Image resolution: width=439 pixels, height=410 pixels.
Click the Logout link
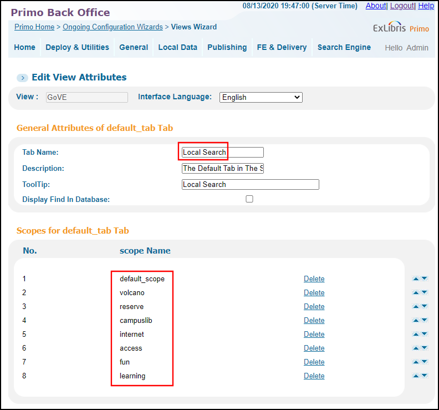(x=402, y=6)
